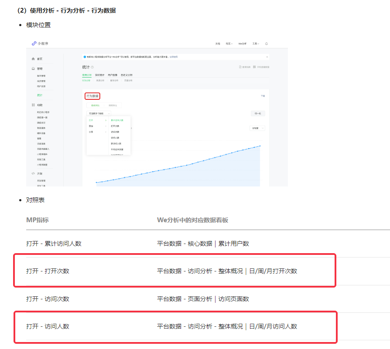Click the 文档 link in top nav

tap(218, 44)
